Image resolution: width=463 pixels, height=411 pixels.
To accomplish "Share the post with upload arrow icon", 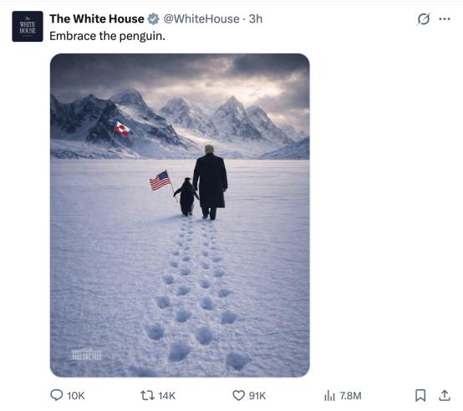I will pos(445,395).
